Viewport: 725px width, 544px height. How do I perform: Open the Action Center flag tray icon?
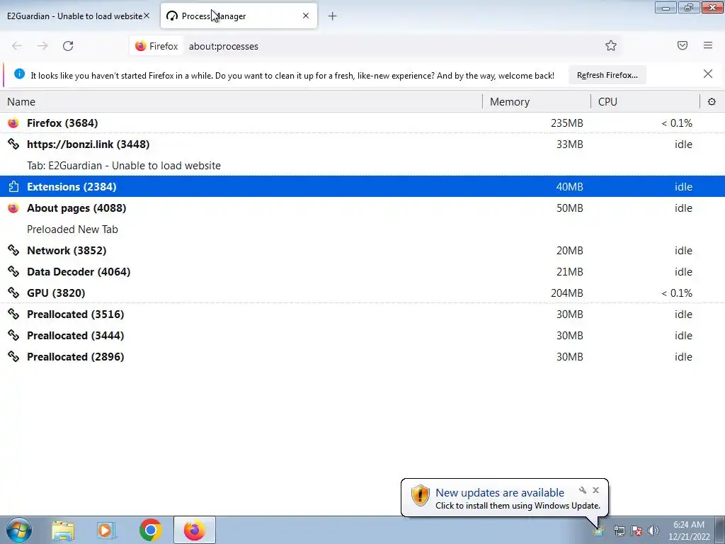[x=636, y=531]
